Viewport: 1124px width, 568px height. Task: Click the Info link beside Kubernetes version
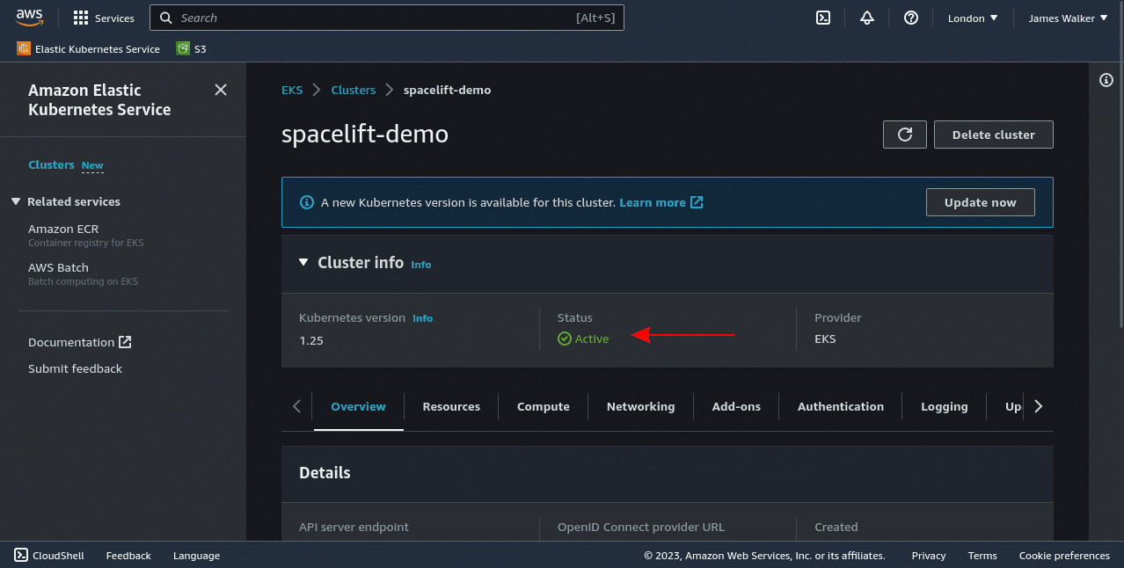point(423,318)
